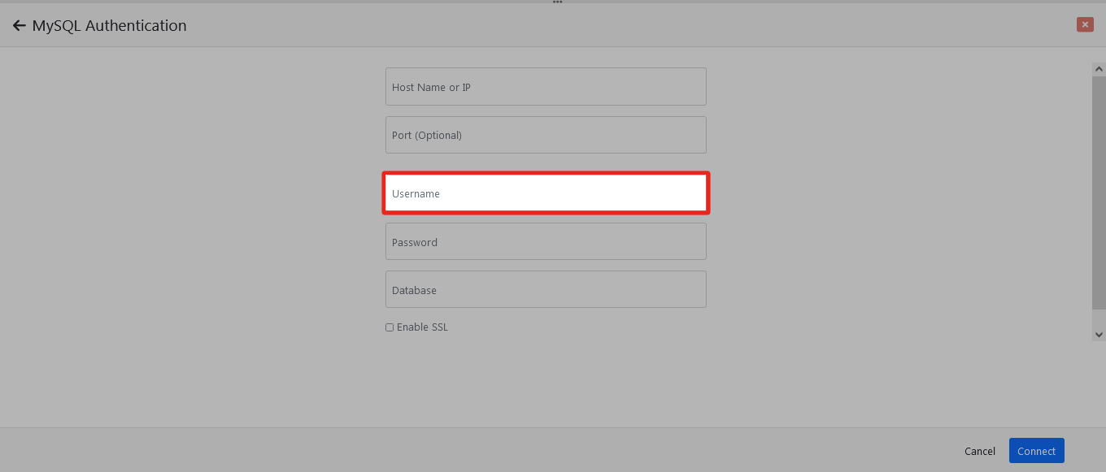Enable the SSL checkbox
Screen dimensions: 1106x472
(x=390, y=327)
